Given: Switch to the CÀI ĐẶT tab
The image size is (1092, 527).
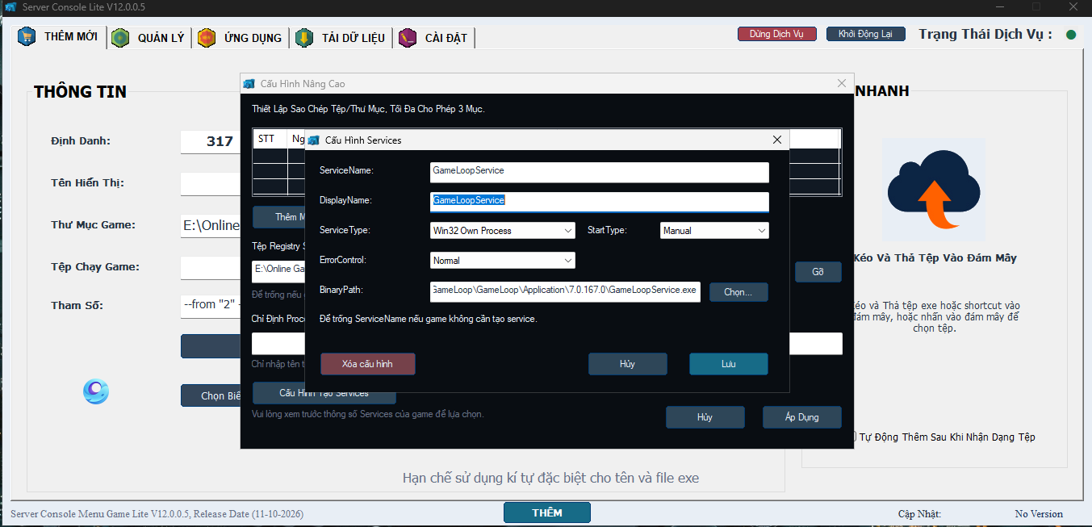Looking at the screenshot, I should pyautogui.click(x=435, y=38).
